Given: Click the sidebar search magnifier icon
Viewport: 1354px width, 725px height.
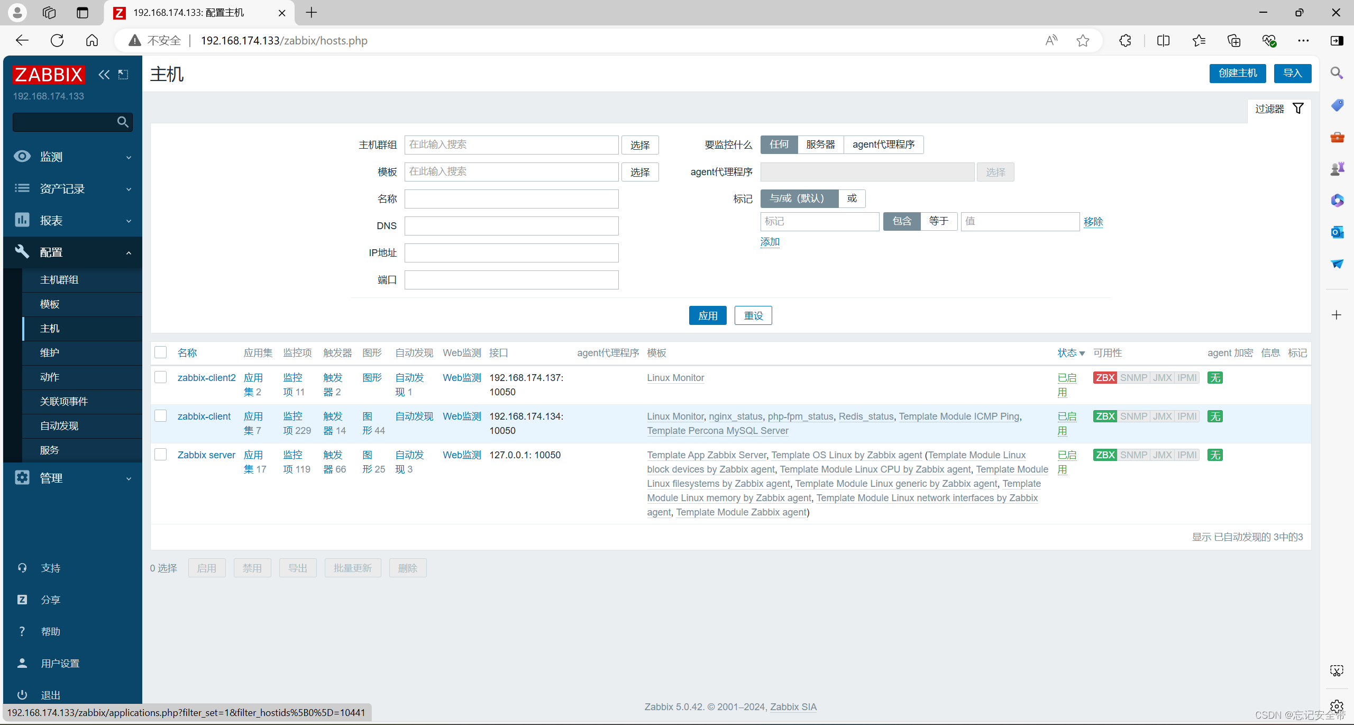Looking at the screenshot, I should coord(123,122).
